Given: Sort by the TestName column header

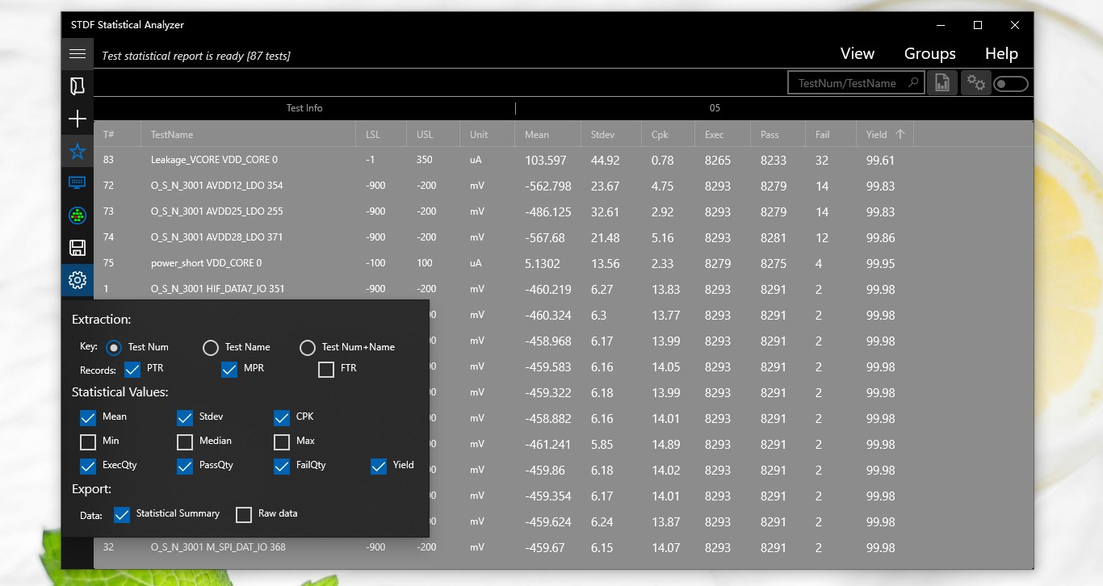Looking at the screenshot, I should (x=249, y=134).
